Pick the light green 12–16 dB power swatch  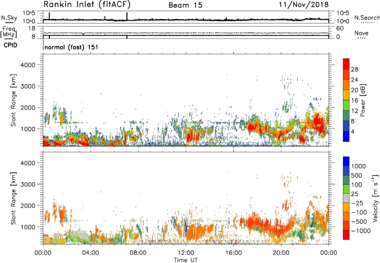(346, 105)
